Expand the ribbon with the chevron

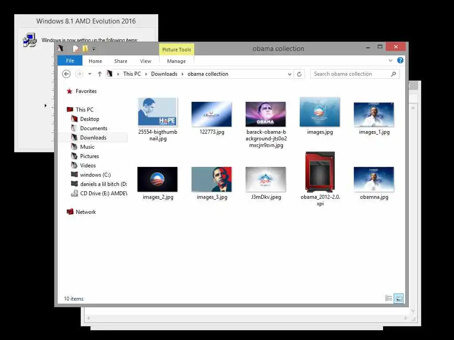(x=391, y=60)
